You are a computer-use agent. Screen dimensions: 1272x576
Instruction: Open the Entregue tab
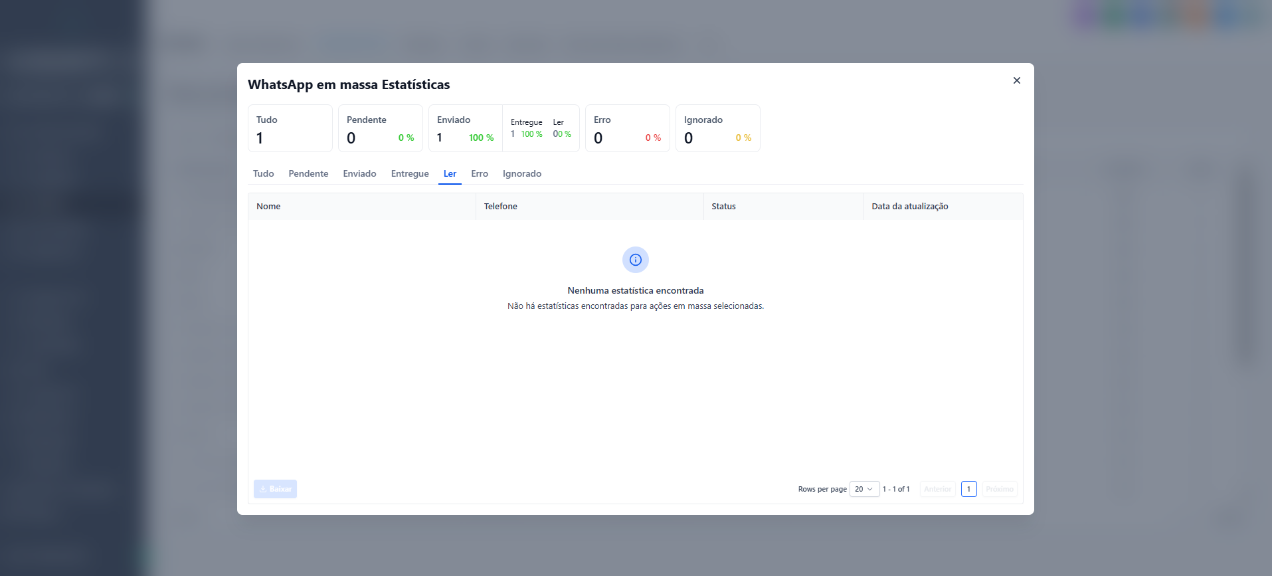pos(410,173)
